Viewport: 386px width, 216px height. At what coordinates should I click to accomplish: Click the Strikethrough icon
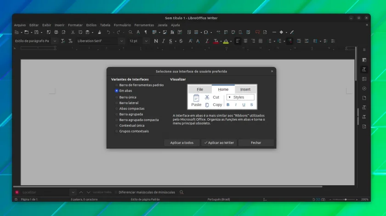point(181,41)
